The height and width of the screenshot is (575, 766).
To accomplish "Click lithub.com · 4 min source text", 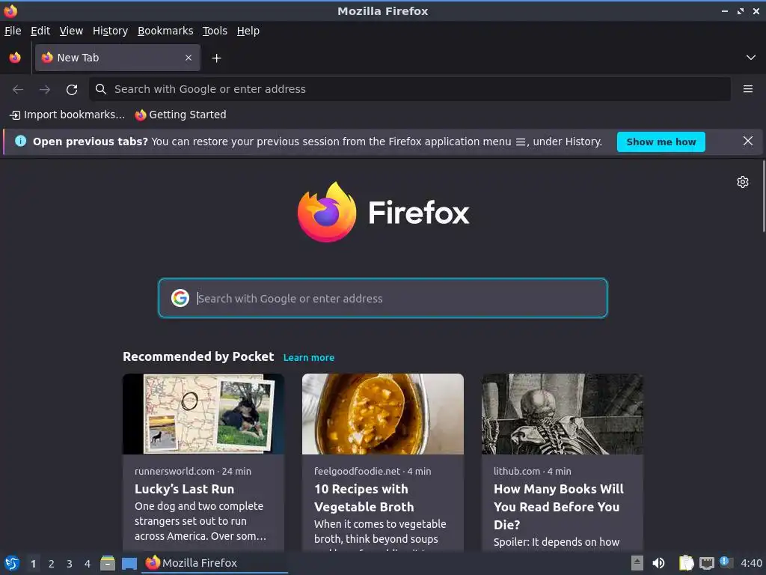I will [532, 472].
